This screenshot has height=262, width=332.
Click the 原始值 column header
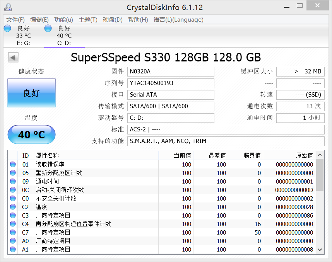click(x=289, y=155)
